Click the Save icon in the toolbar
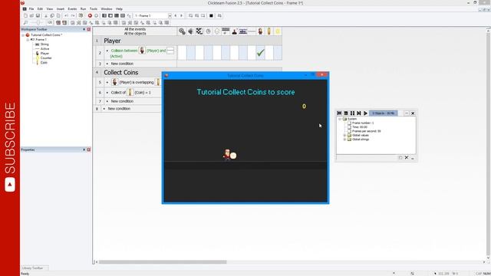This screenshot has width=491, height=276. [x=38, y=15]
